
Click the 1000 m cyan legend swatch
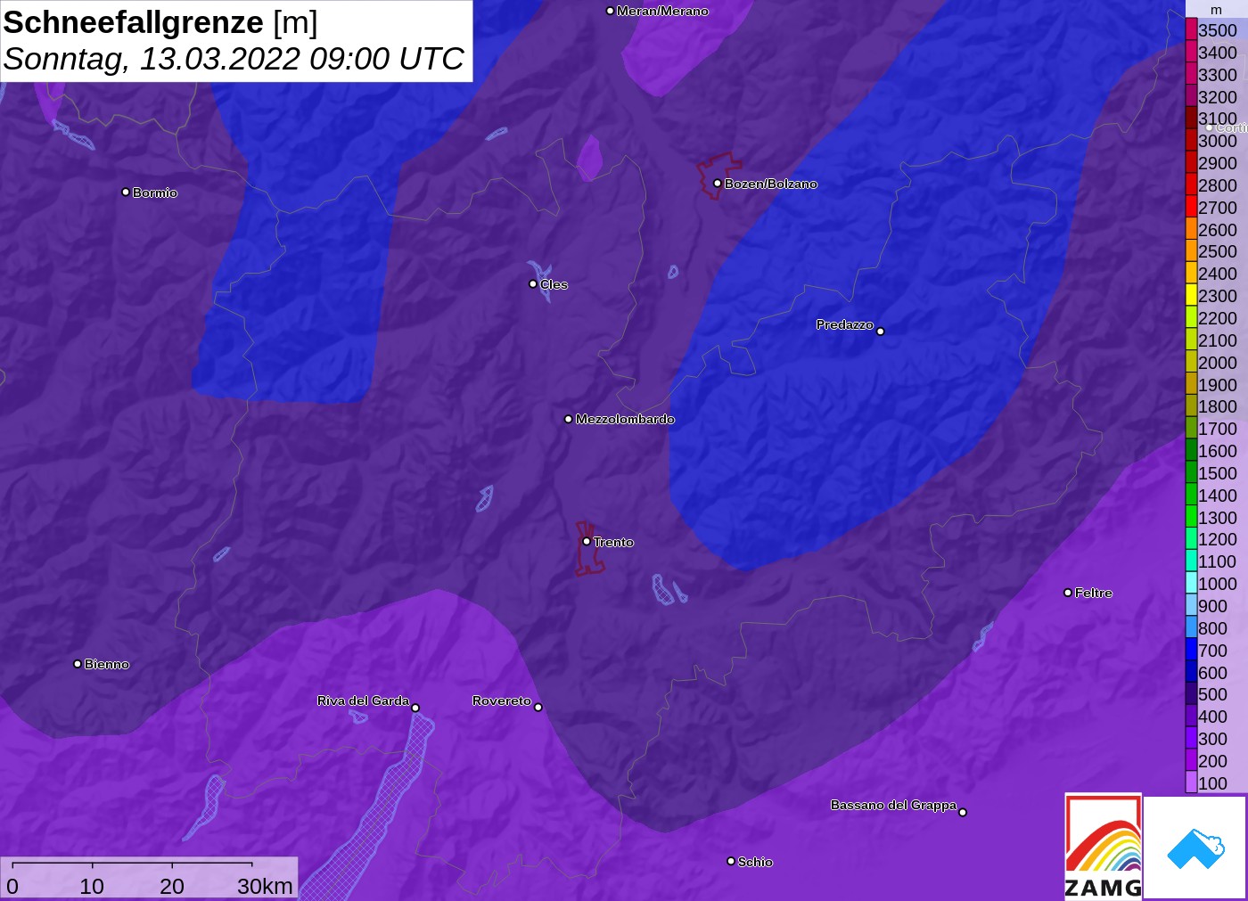pyautogui.click(x=1191, y=583)
